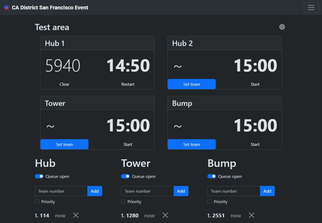322x223 pixels.
Task: Check the Hub Priority checkbox
Action: 37,202
